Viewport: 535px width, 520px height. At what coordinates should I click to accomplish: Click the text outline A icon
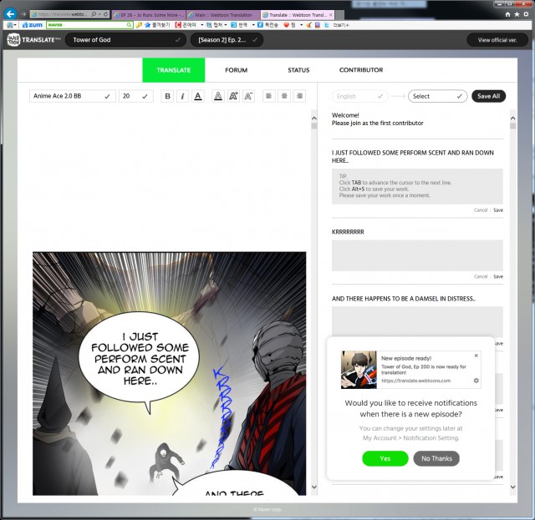coord(217,97)
